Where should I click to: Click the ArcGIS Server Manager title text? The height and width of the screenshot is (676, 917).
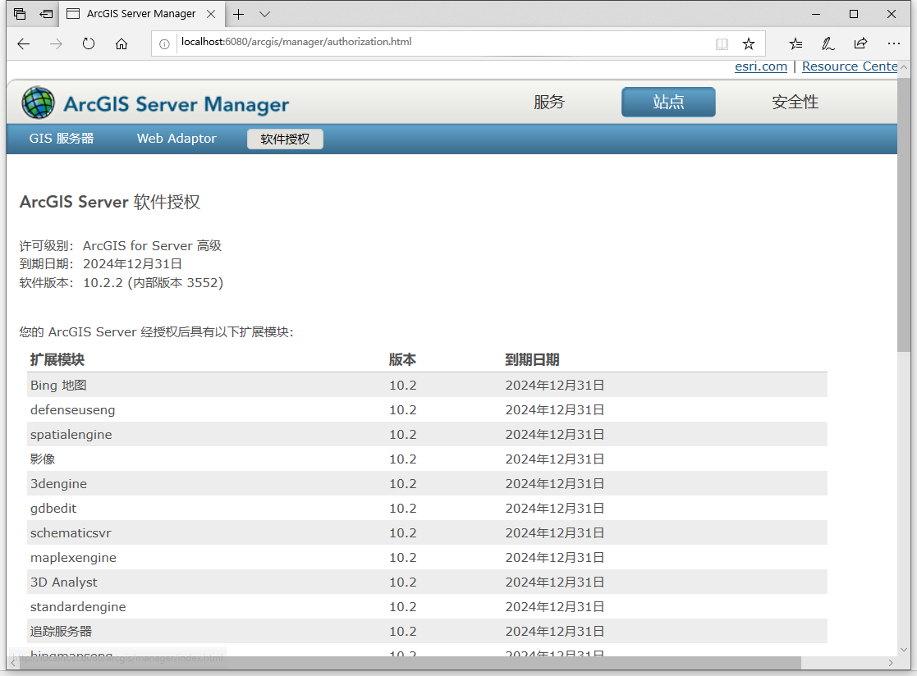coord(176,104)
